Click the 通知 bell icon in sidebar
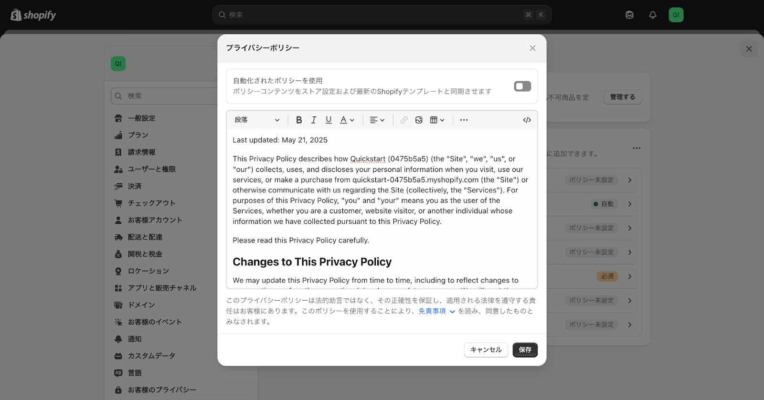The width and height of the screenshot is (764, 400). 118,339
